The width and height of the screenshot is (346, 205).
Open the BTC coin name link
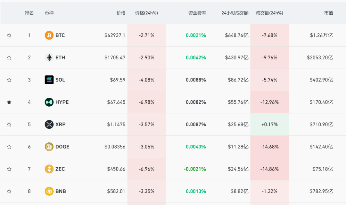[60, 35]
